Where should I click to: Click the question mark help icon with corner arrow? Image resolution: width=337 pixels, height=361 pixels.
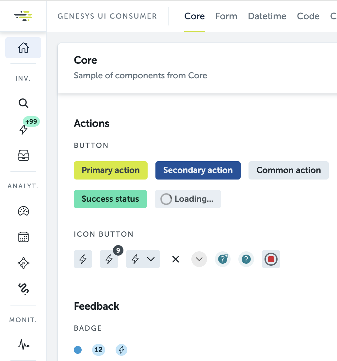(x=223, y=259)
